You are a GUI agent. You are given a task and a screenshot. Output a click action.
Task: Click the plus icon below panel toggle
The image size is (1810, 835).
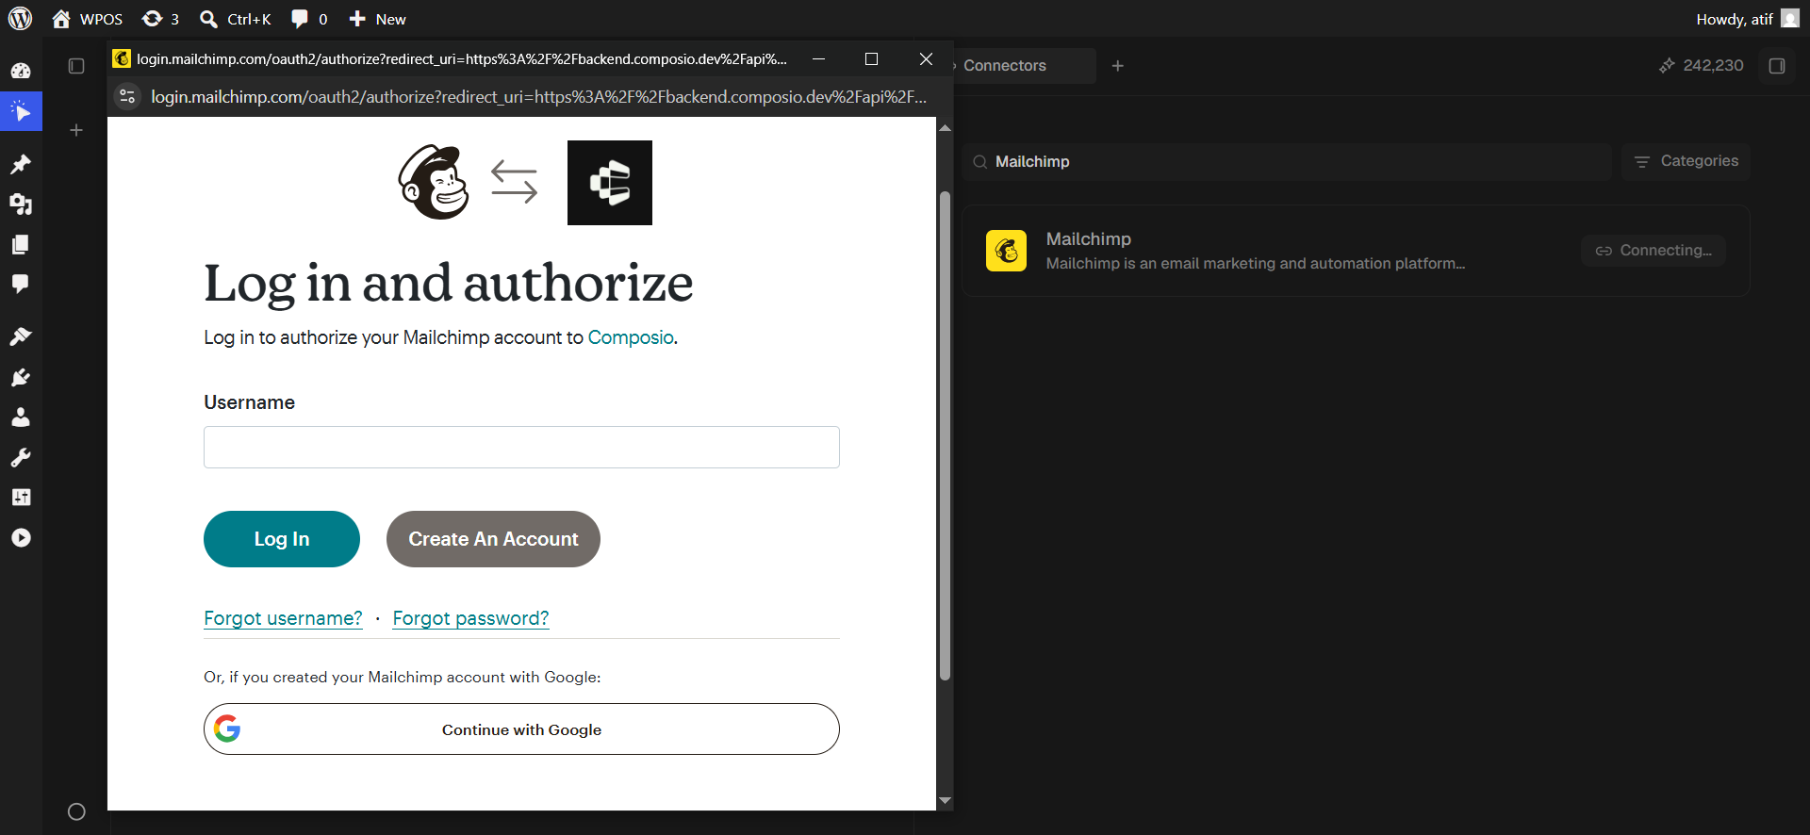76,130
